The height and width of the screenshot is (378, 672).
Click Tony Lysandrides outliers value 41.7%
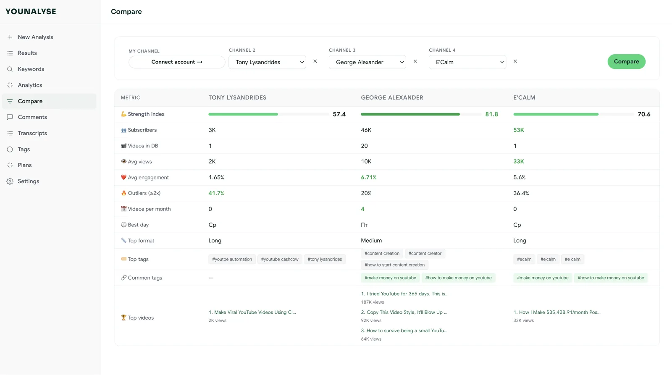[216, 193]
